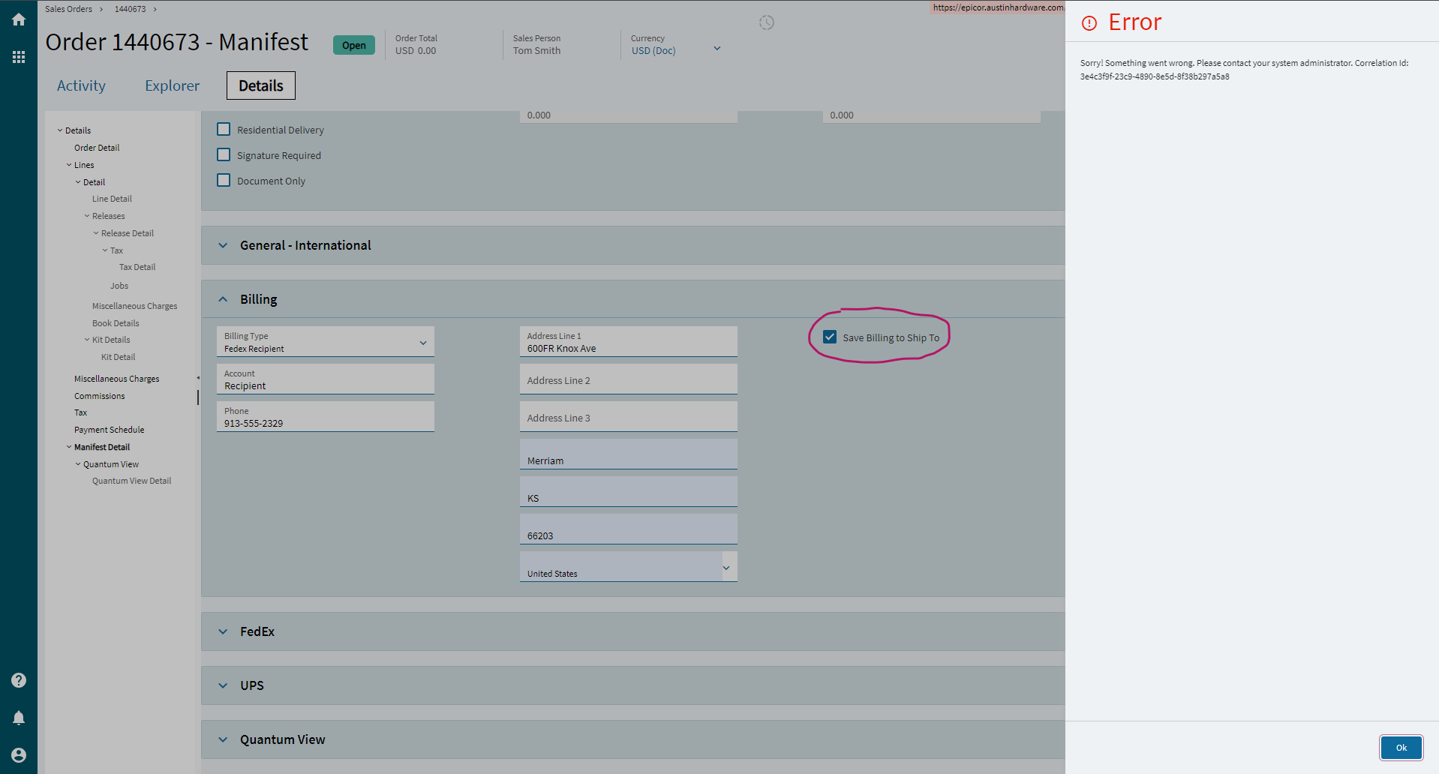This screenshot has width=1439, height=774.
Task: Click the recent activity clock icon
Action: click(766, 22)
